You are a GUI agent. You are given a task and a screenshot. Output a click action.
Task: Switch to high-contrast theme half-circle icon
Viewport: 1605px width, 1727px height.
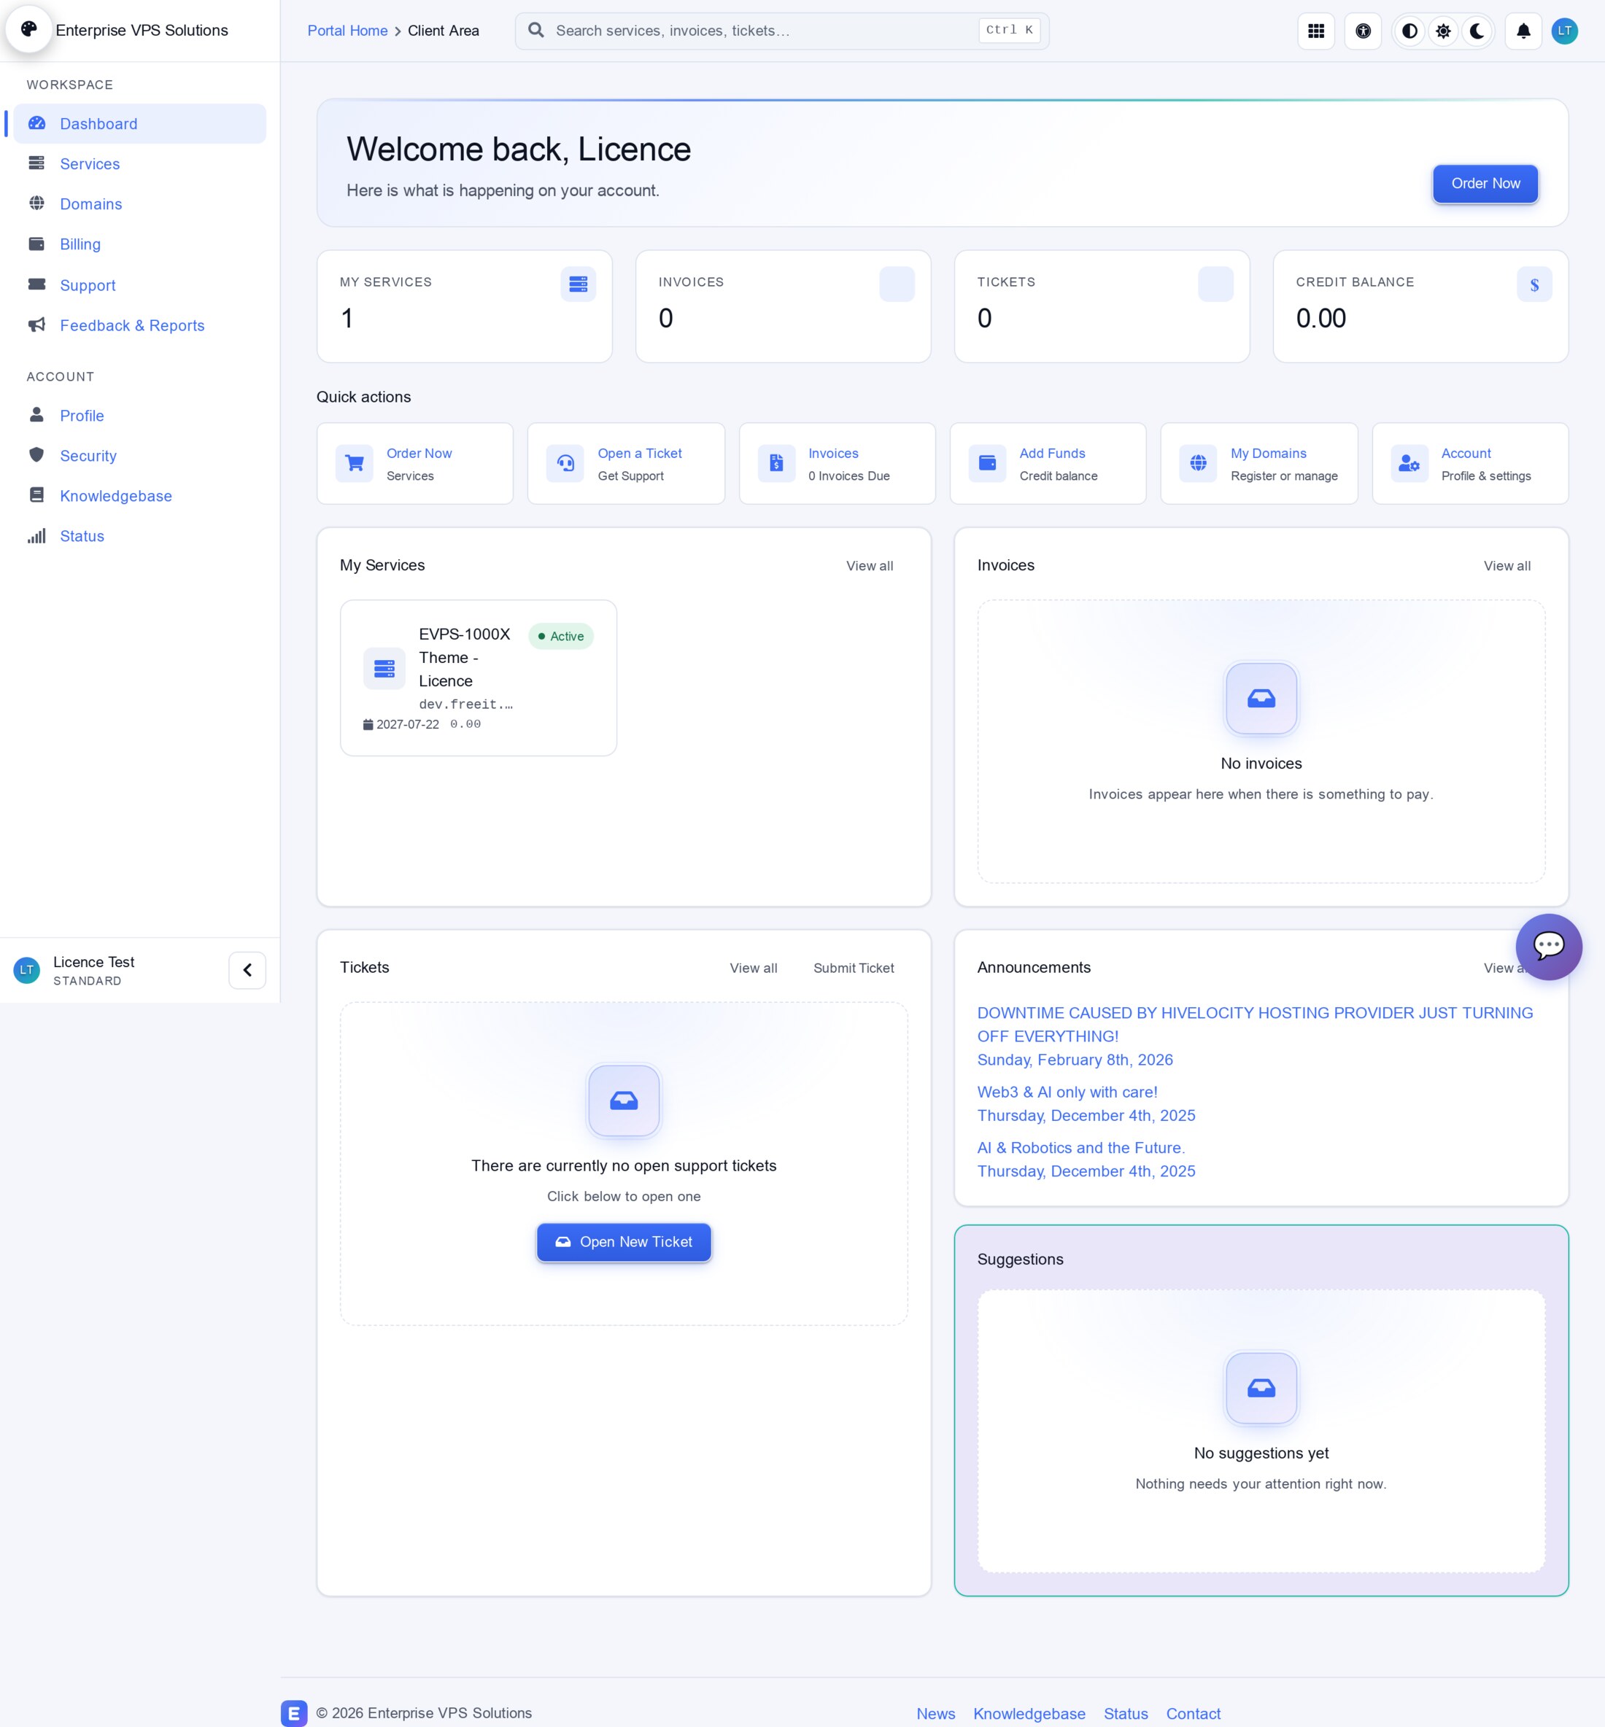click(1409, 31)
